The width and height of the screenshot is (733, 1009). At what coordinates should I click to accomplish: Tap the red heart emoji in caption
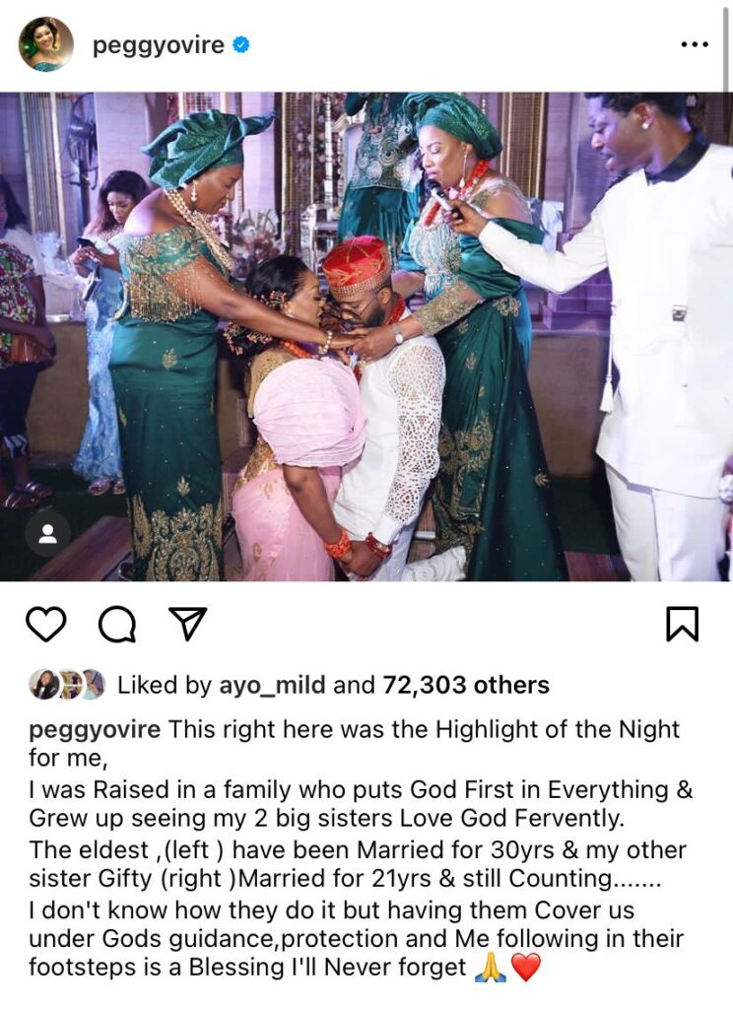click(x=526, y=969)
